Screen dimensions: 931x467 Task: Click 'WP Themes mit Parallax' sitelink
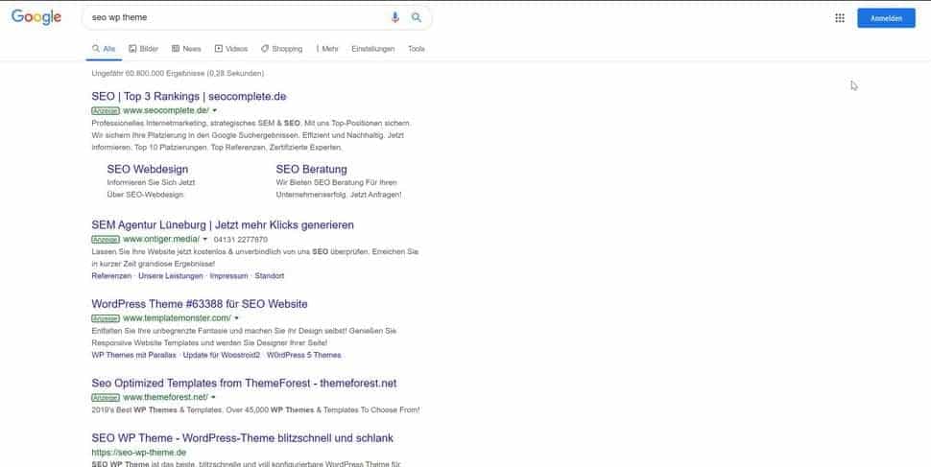[133, 355]
